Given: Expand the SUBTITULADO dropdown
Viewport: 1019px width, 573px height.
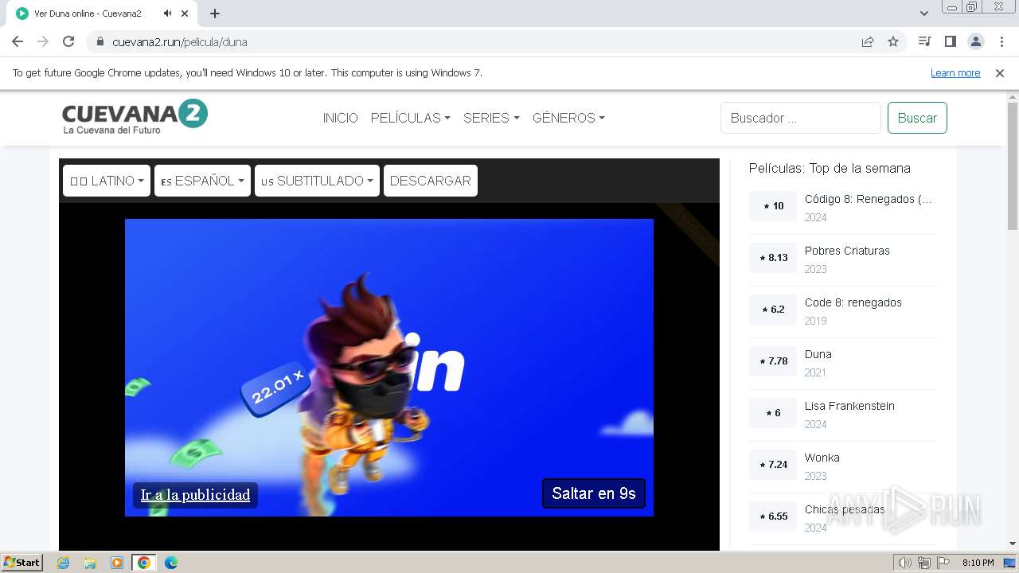Looking at the screenshot, I should 317,181.
